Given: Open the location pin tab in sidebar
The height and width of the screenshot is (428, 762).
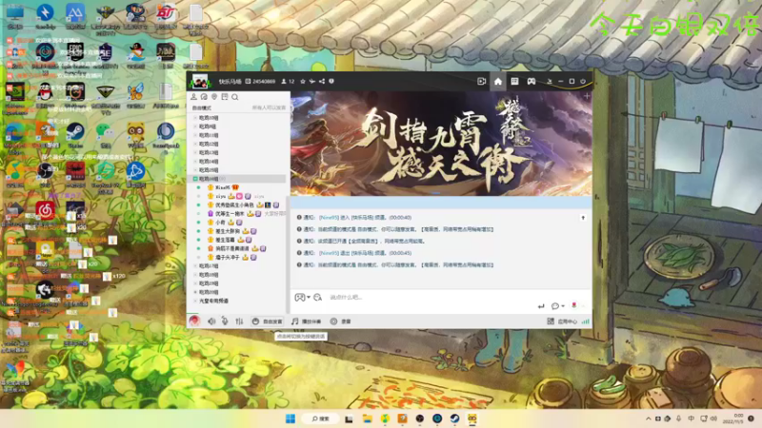Looking at the screenshot, I should click(x=214, y=97).
